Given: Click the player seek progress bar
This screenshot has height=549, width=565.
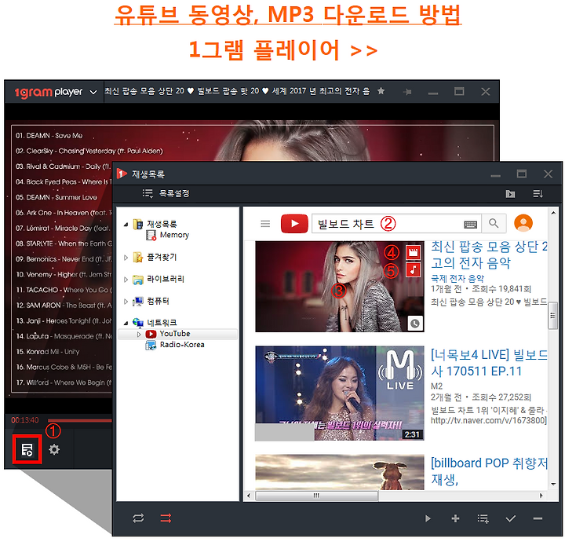Looking at the screenshot, I should coord(79,421).
